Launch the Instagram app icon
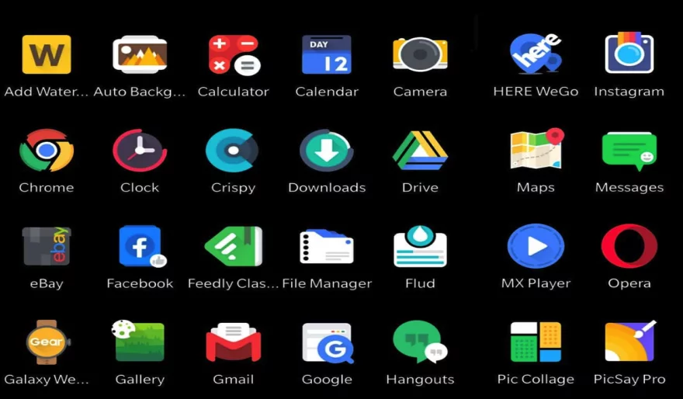The image size is (683, 399). (629, 52)
